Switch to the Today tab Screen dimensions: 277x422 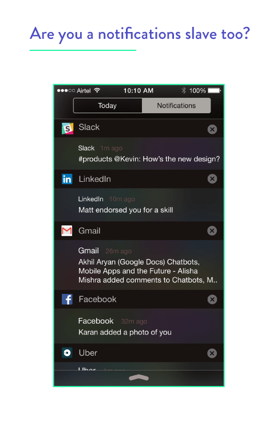tap(108, 105)
